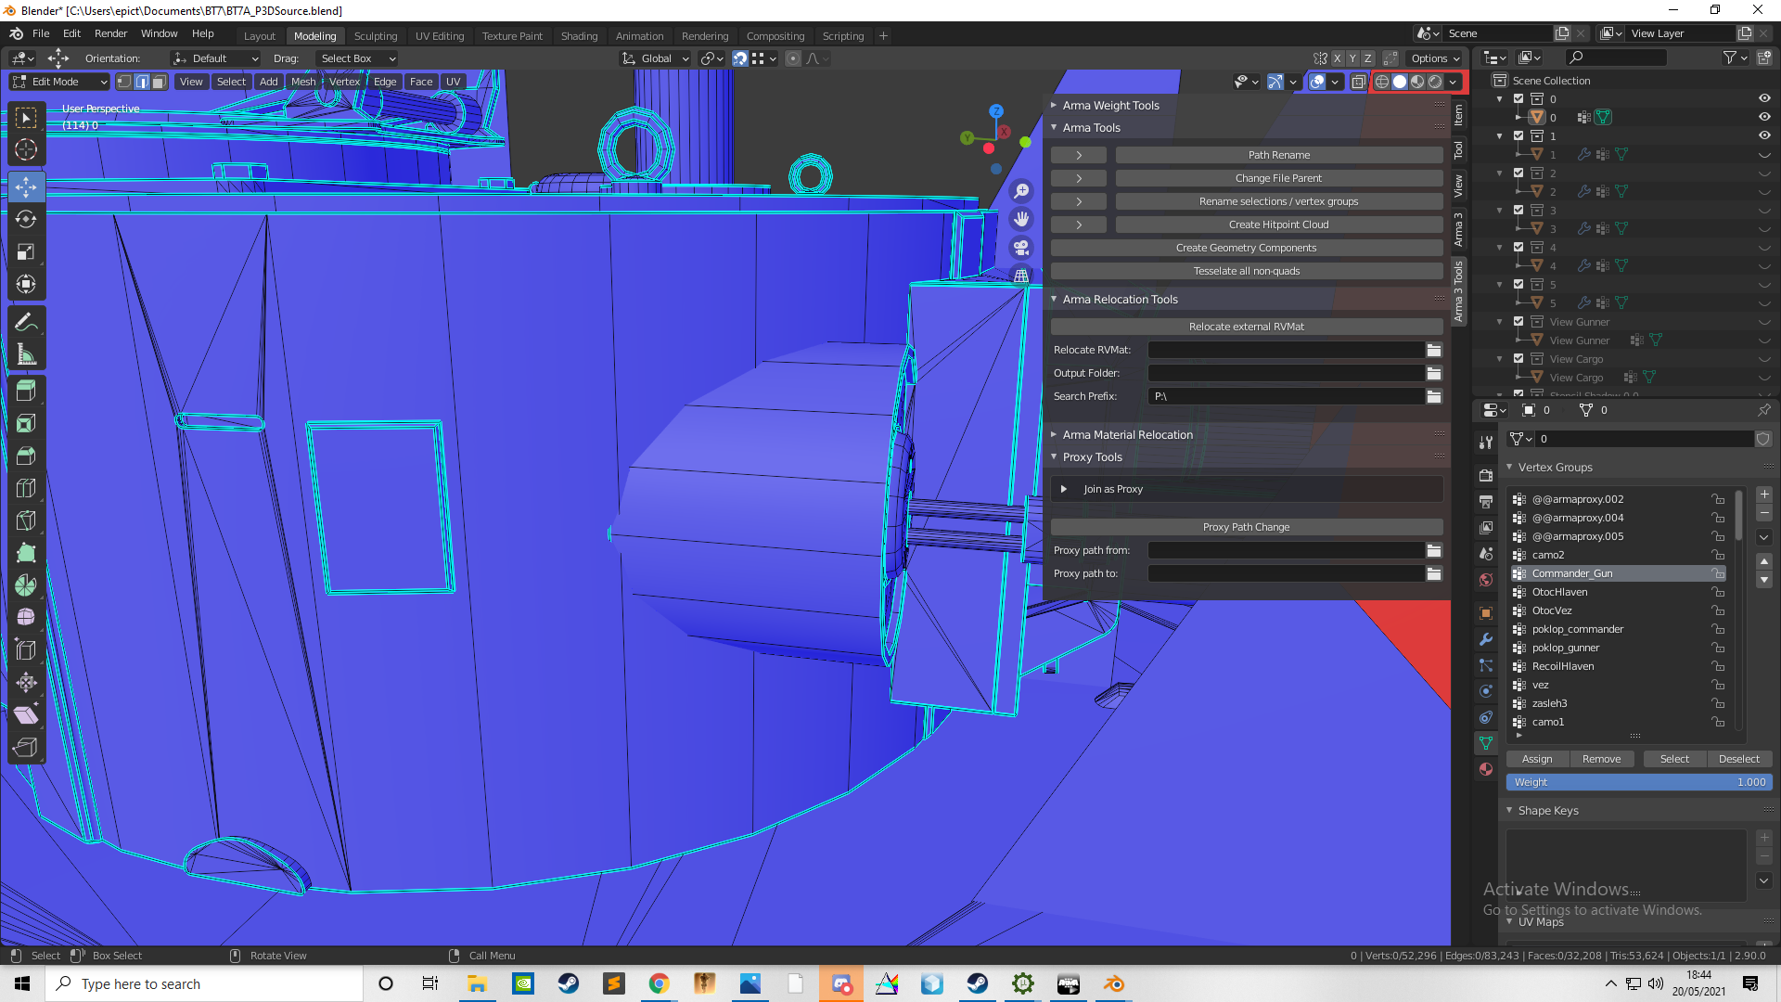Select the Rotate tool icon

point(26,219)
